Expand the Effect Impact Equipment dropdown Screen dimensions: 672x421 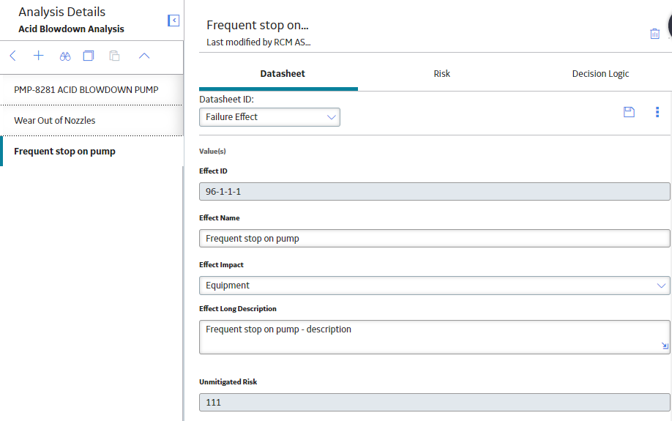pyautogui.click(x=435, y=286)
